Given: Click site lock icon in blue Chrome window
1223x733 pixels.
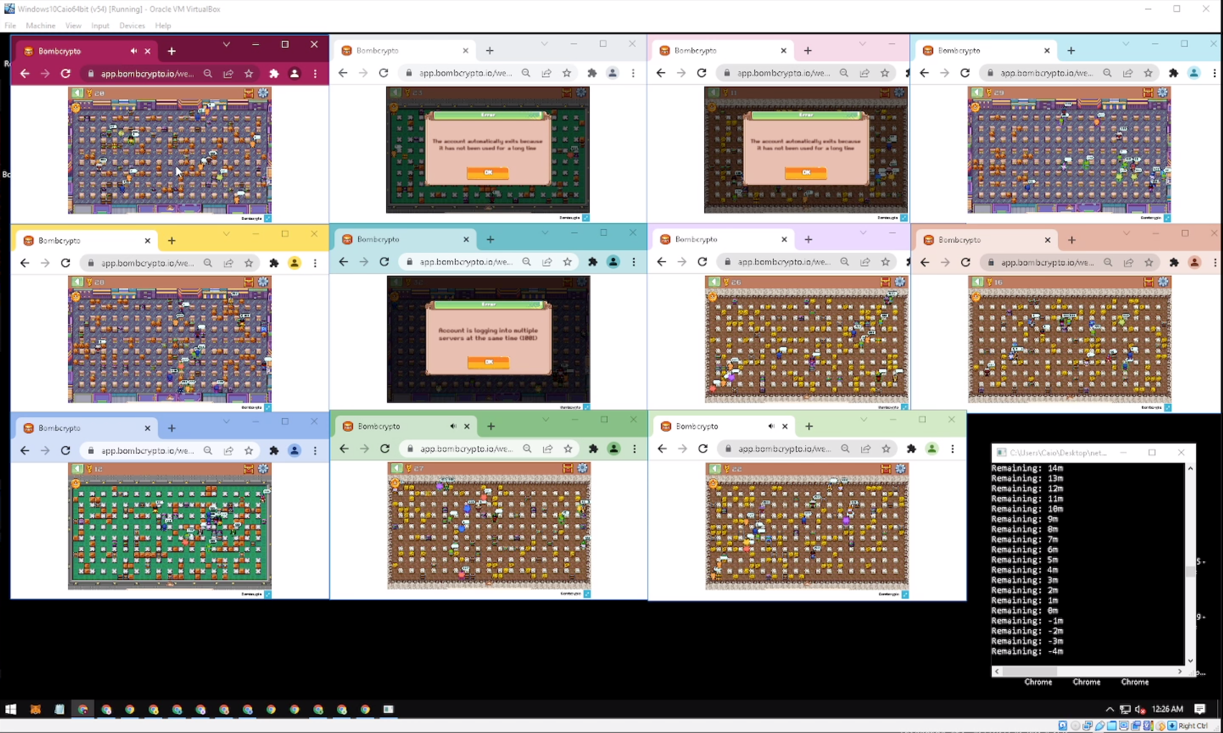Looking at the screenshot, I should (x=91, y=451).
